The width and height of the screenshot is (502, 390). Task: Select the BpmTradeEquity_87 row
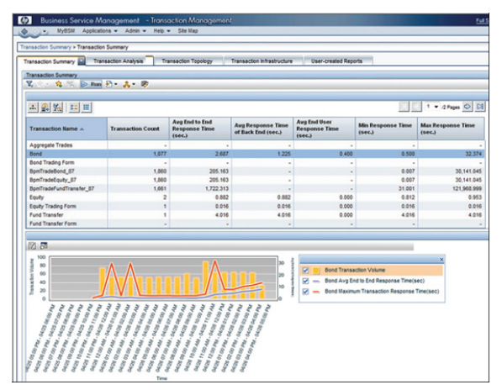[256, 180]
